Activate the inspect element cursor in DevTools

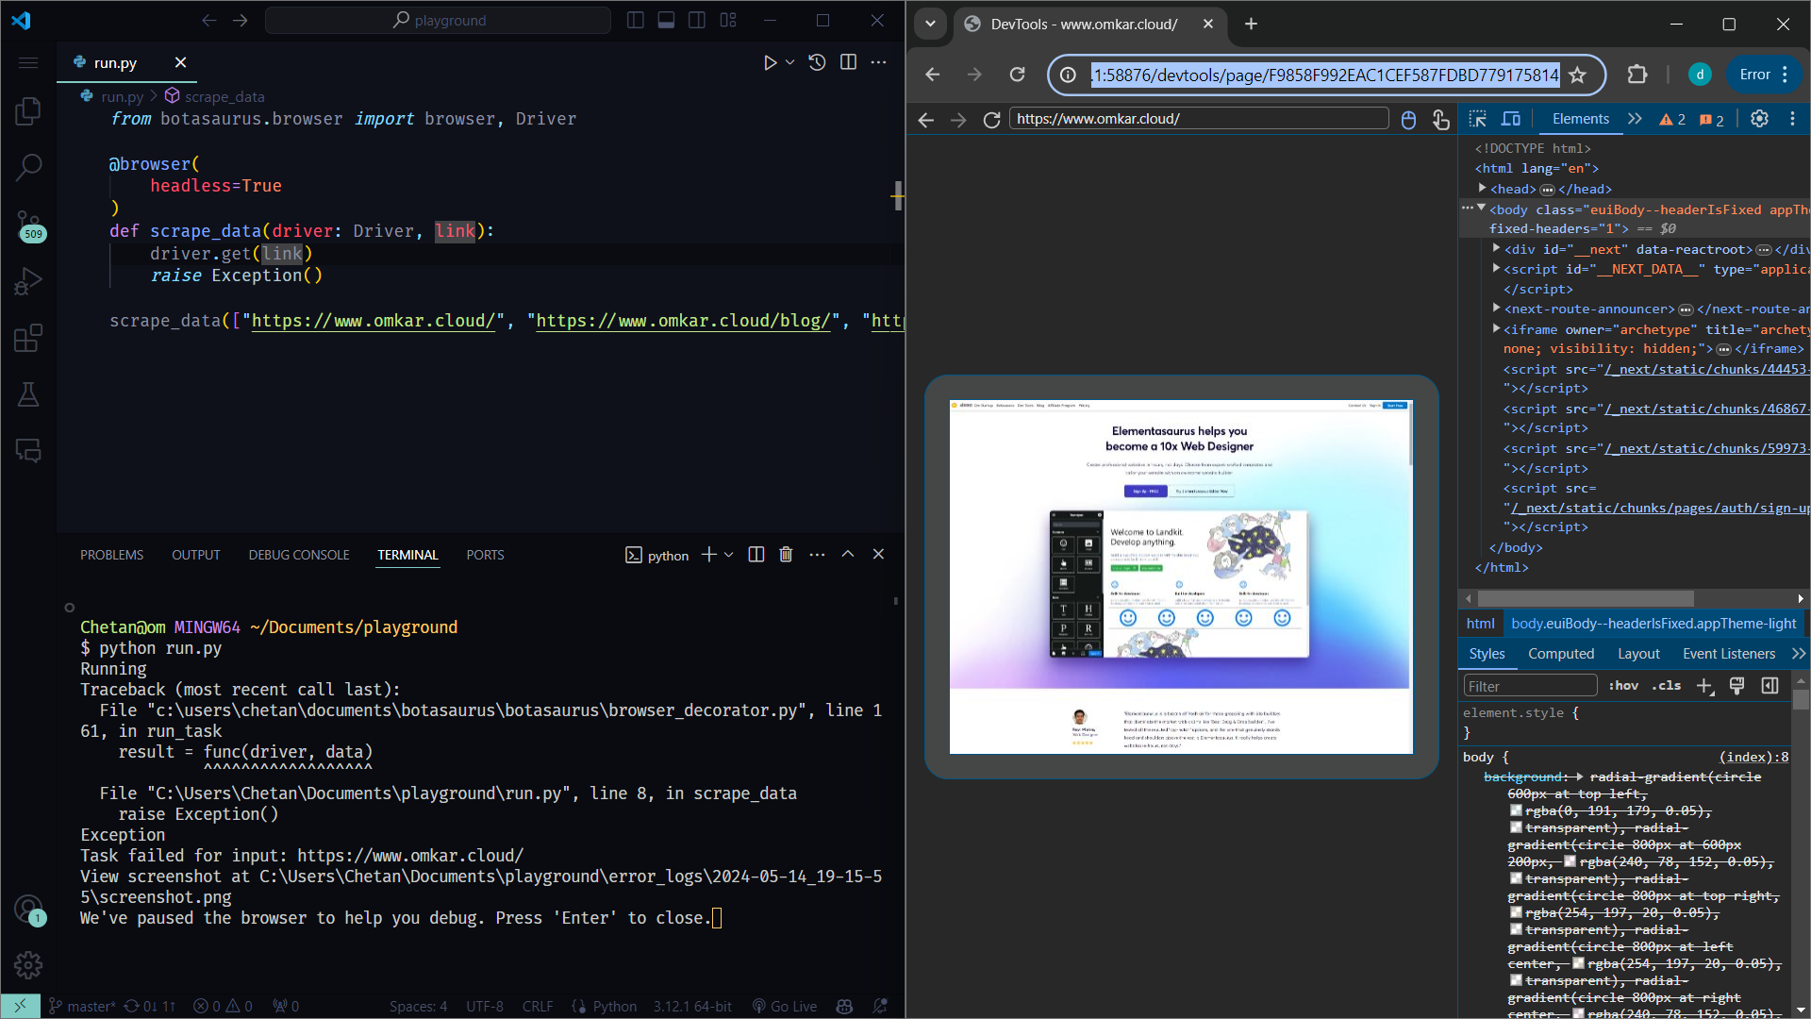tap(1477, 119)
